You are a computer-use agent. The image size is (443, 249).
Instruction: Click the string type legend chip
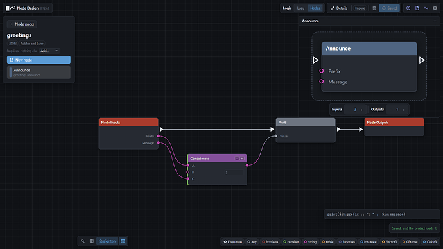coord(310,242)
